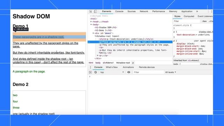
Task: Open the console drawer three-dot menu
Action: [90, 67]
